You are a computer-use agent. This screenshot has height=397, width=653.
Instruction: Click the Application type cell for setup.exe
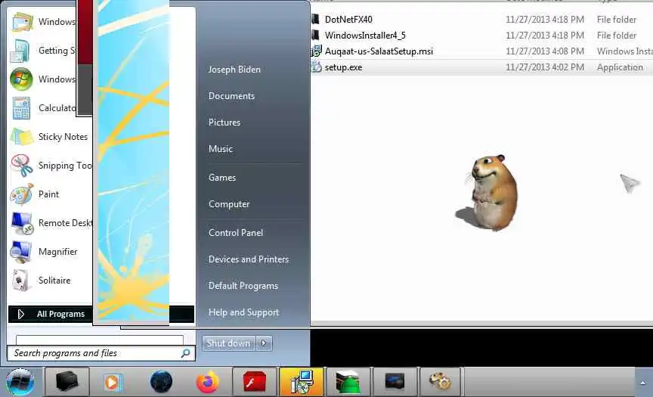point(620,67)
